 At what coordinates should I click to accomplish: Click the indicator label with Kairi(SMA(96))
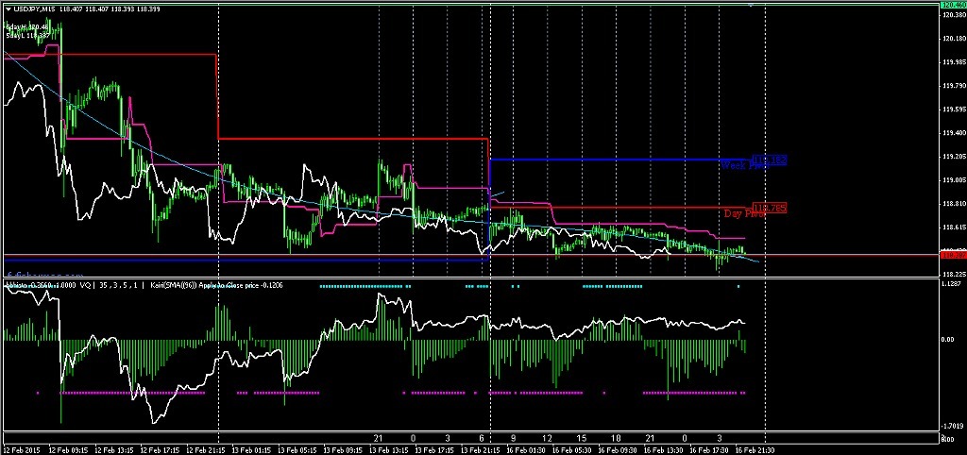pos(216,285)
